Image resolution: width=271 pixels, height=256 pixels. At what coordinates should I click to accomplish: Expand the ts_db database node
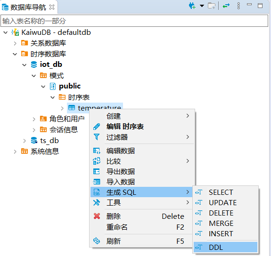pyautogui.click(x=25, y=141)
